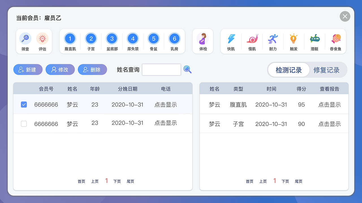The height and width of the screenshot is (203, 362).
Task: Click the 新建 create button
Action: point(28,69)
